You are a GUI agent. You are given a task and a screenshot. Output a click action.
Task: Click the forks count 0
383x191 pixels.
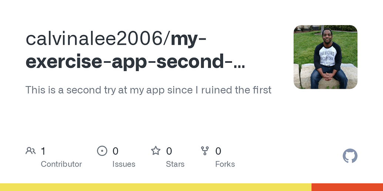pos(218,151)
